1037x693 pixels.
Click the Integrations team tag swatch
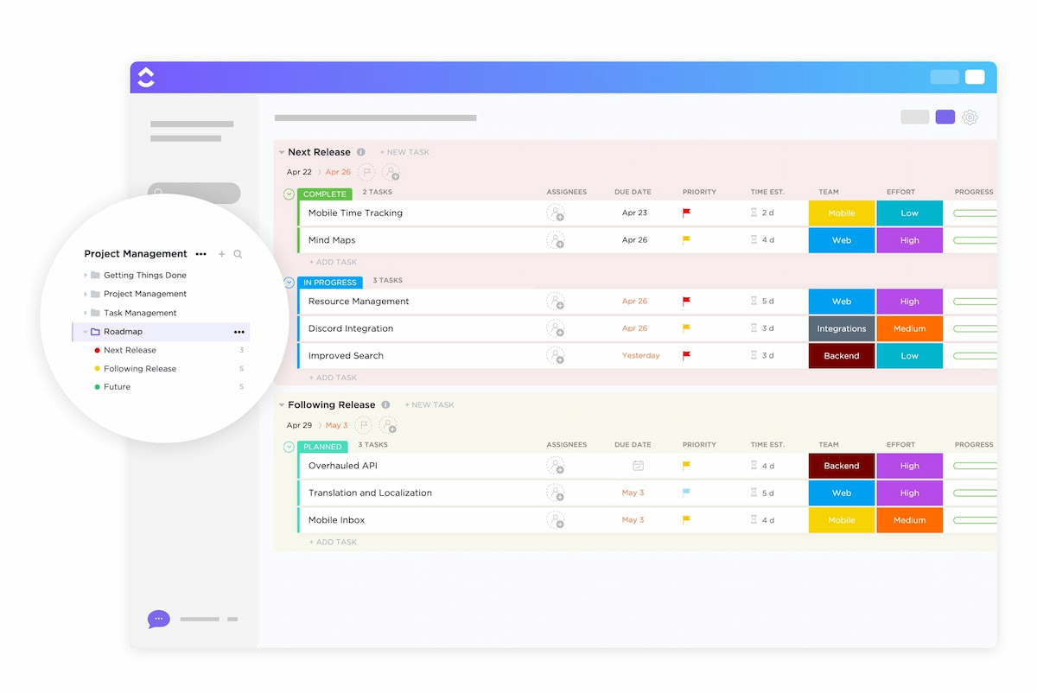coord(841,329)
